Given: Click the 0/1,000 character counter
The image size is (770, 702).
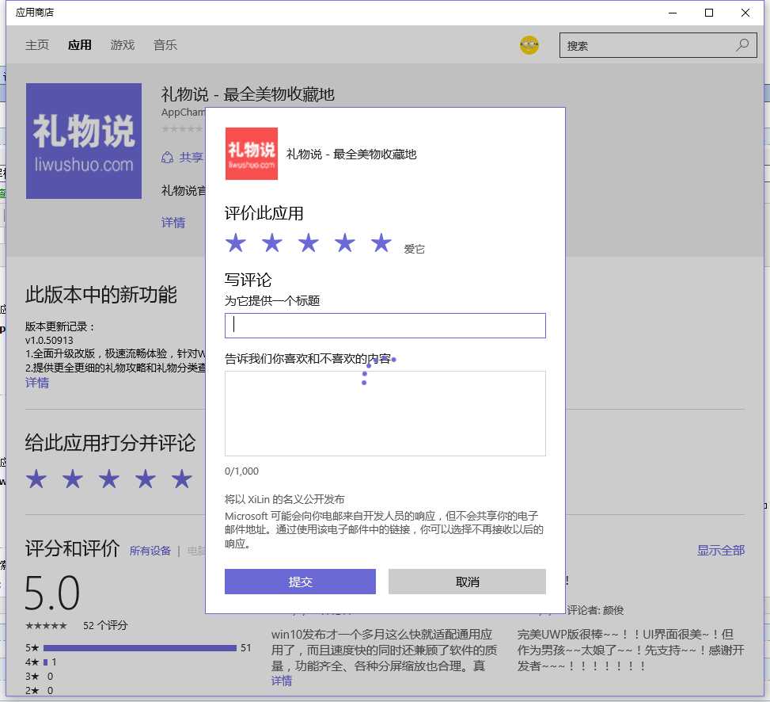Looking at the screenshot, I should point(241,471).
